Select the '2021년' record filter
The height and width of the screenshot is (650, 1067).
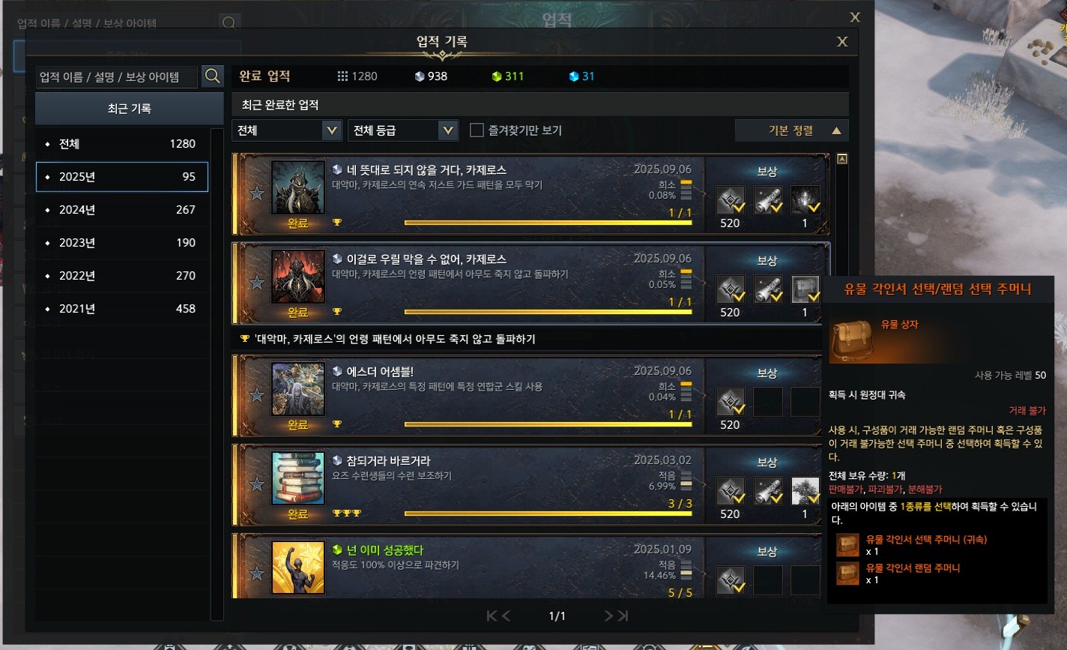(x=122, y=309)
